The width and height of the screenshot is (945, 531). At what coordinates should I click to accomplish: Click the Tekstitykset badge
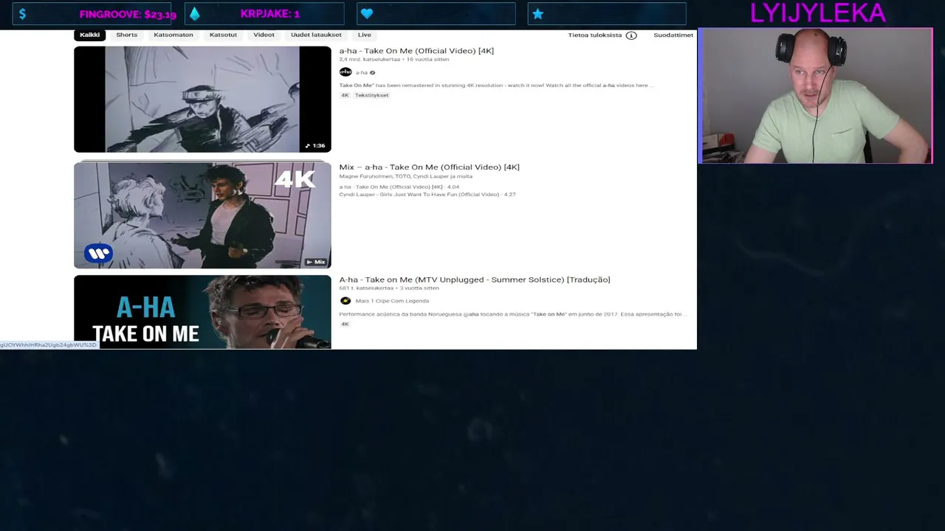[x=371, y=95]
